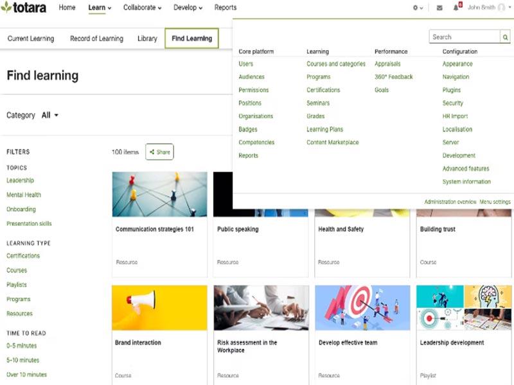The width and height of the screenshot is (514, 385).
Task: Filter by 0-5 minutes read time
Action: coord(22,346)
